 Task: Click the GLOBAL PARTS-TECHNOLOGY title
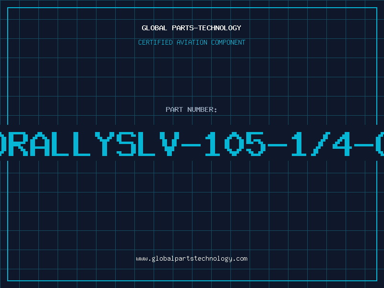coord(192,28)
